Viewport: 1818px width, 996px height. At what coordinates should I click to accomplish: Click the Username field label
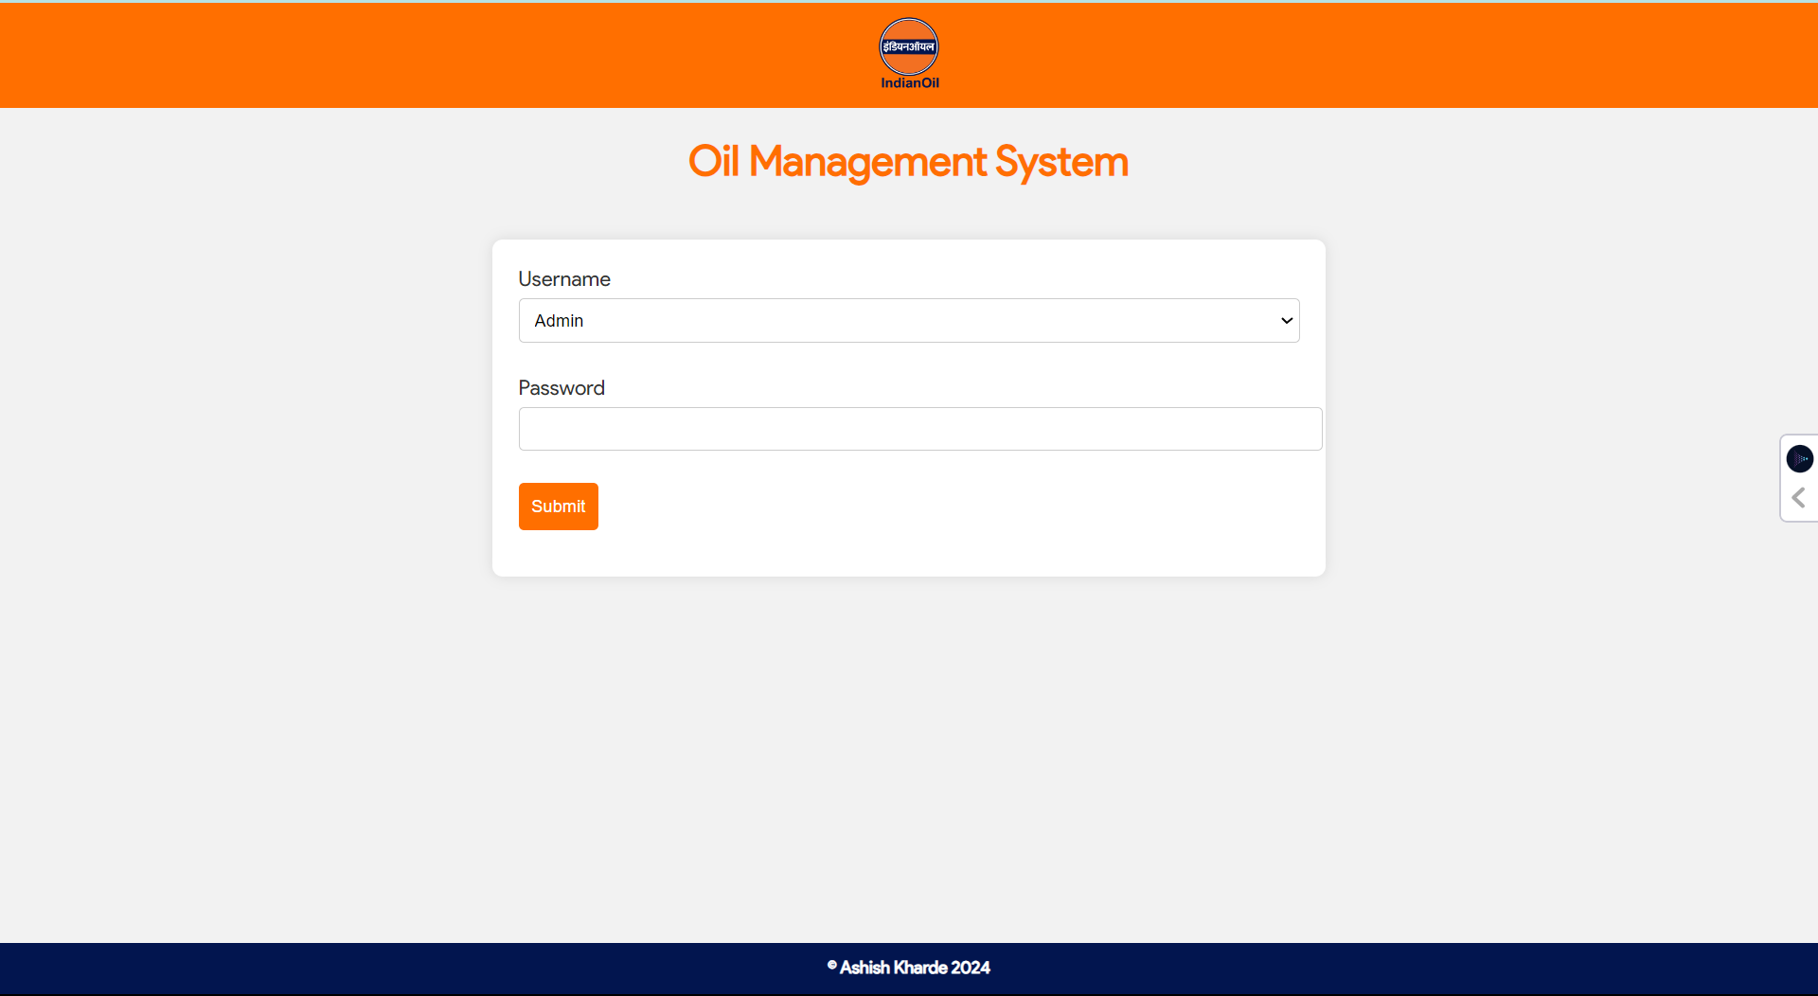[564, 279]
